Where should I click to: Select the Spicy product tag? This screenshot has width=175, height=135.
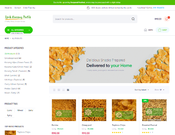10,115
